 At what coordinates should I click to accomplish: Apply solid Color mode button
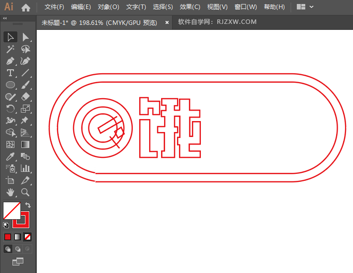tap(7, 237)
